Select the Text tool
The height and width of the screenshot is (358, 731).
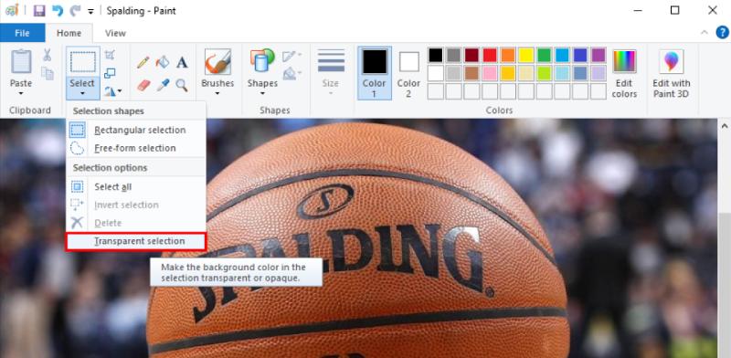tap(182, 62)
